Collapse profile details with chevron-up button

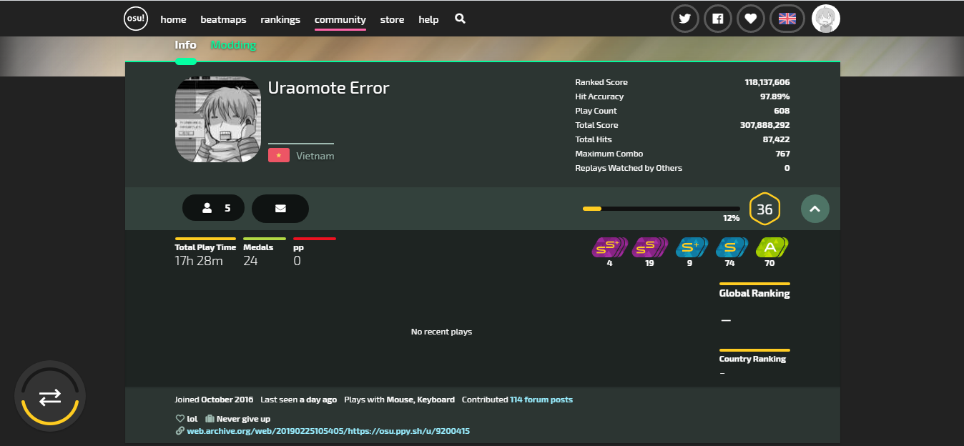(815, 209)
